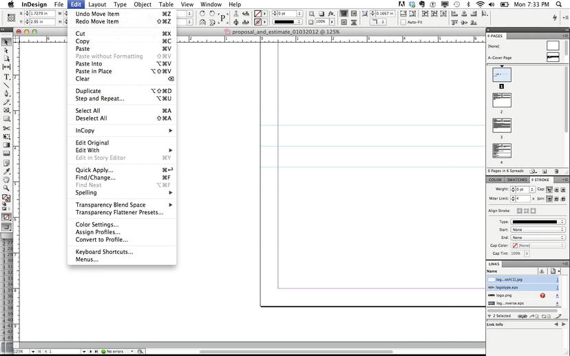Choose Step and Repeat...
570x356 pixels.
(x=122, y=98)
